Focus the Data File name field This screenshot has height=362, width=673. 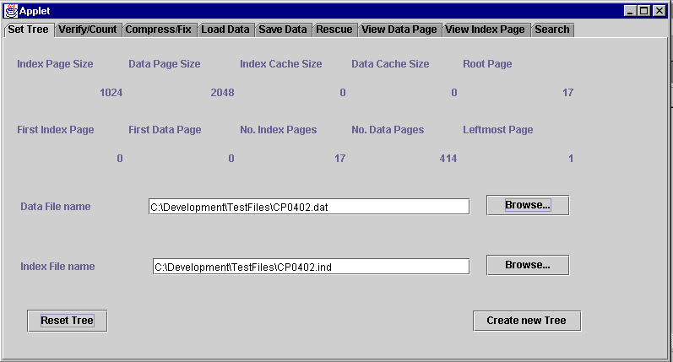tap(309, 207)
